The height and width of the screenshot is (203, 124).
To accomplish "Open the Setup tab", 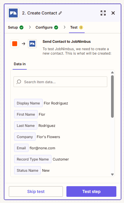I will click(x=16, y=27).
